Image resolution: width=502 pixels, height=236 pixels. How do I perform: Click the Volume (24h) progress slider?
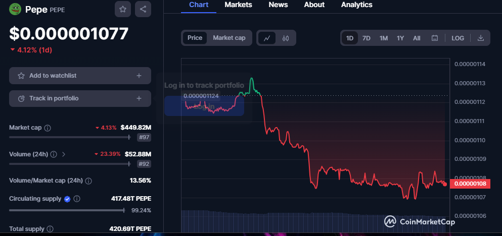(70, 164)
